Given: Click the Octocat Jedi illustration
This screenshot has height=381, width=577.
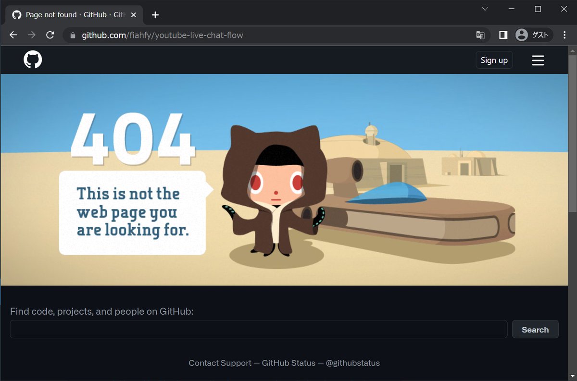Looking at the screenshot, I should [274, 190].
